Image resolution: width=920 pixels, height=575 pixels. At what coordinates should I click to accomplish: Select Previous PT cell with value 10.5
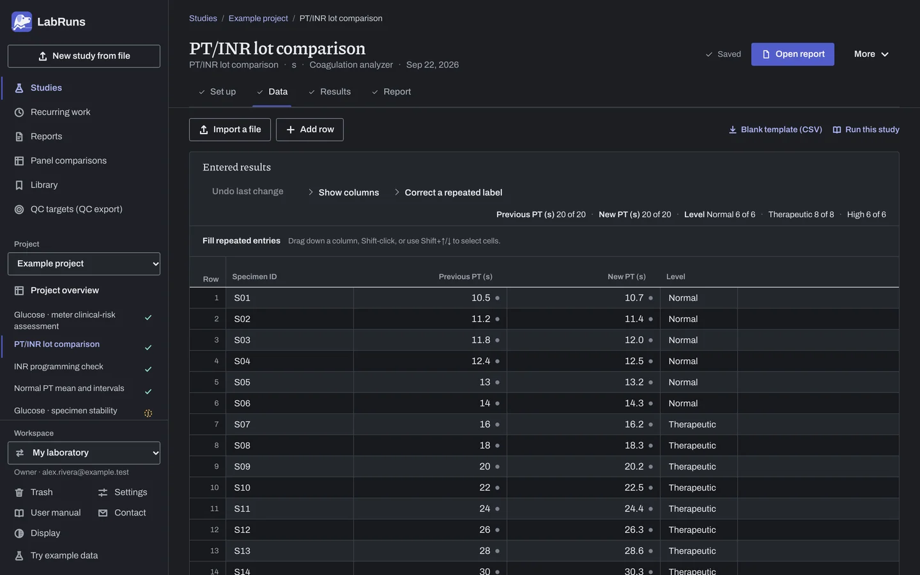(x=430, y=298)
